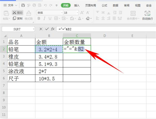Switch to the Formulas (公式) tab
This screenshot has width=156, height=119.
click(x=104, y=5)
